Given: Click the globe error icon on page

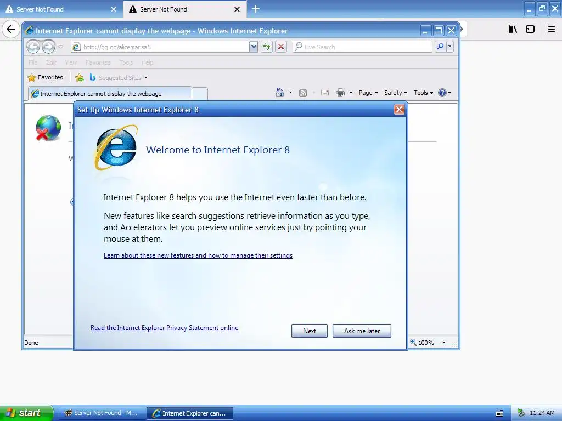Looking at the screenshot, I should tap(48, 128).
